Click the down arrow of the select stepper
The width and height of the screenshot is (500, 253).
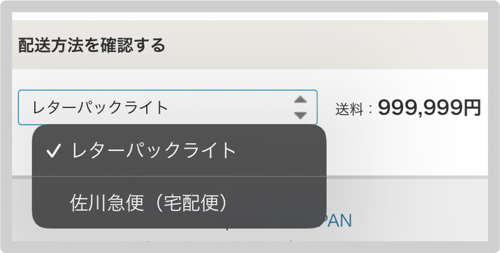[300, 115]
